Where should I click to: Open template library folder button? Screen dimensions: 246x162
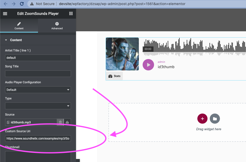click(x=215, y=119)
